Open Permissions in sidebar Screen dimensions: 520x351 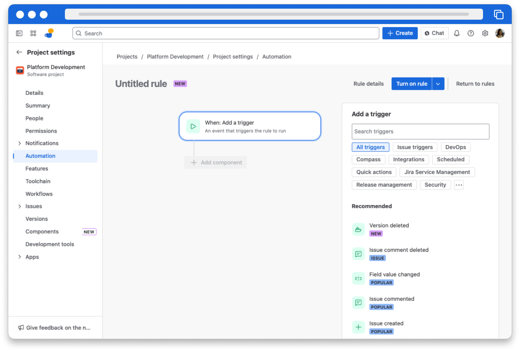tap(55, 131)
